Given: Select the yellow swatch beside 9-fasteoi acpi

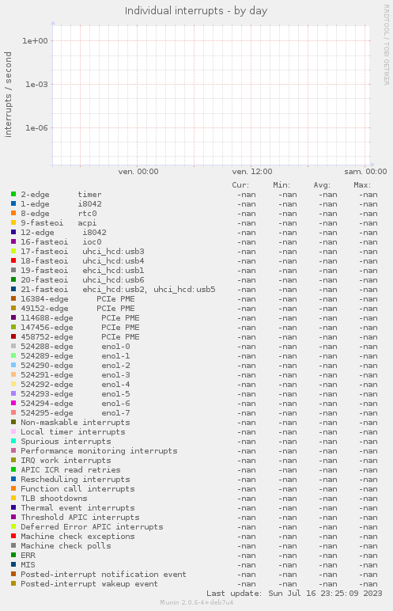Looking at the screenshot, I should [13, 222].
